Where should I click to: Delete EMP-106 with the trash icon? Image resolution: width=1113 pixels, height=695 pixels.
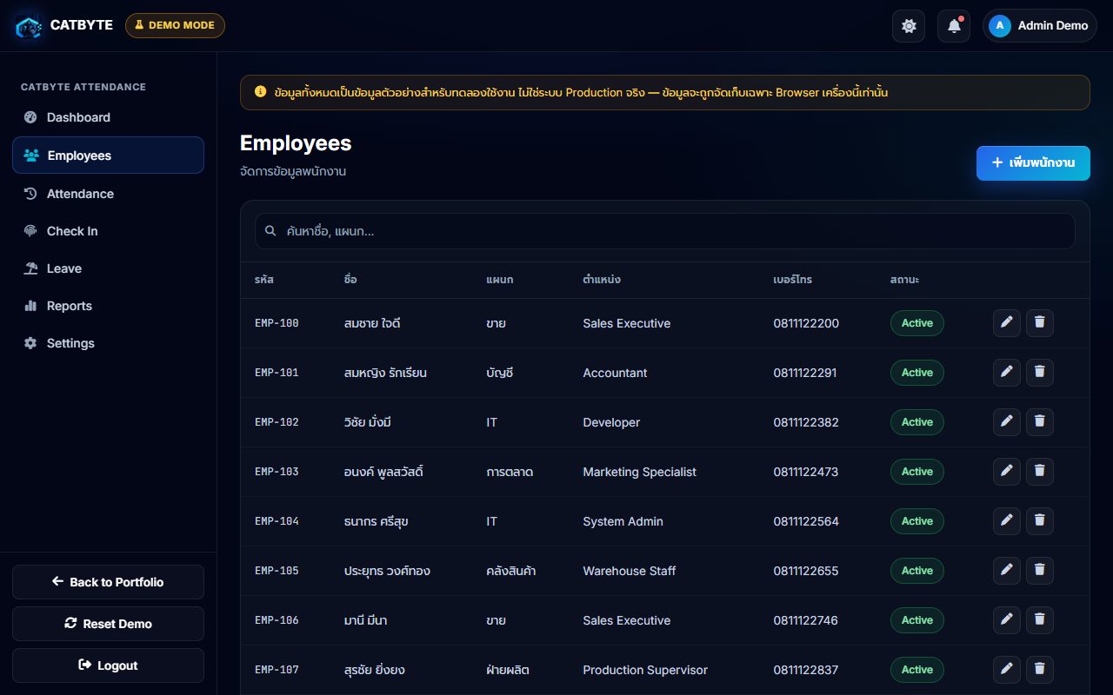click(1040, 620)
